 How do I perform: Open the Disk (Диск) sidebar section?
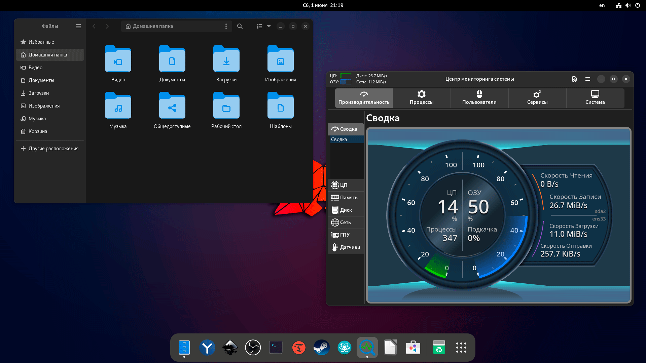[x=346, y=210]
